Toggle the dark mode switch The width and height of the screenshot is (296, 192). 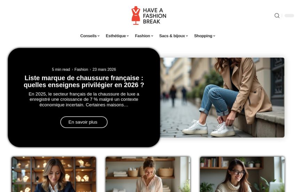click(289, 15)
